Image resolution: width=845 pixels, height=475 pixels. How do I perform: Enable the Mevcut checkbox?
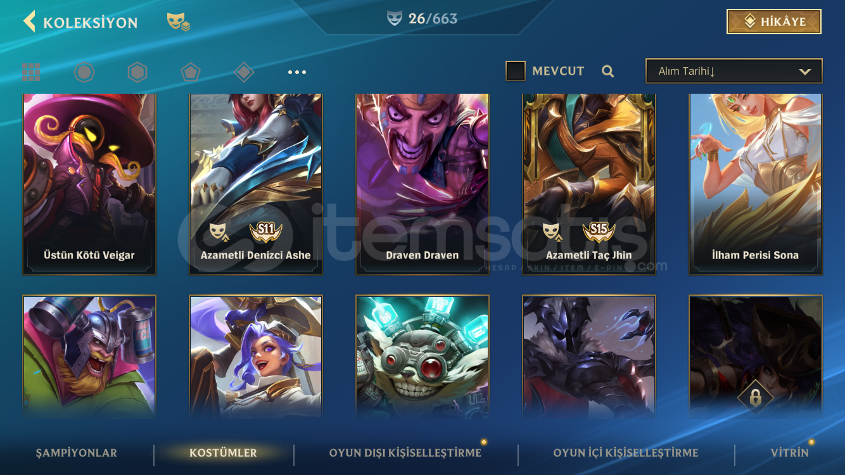pos(516,71)
